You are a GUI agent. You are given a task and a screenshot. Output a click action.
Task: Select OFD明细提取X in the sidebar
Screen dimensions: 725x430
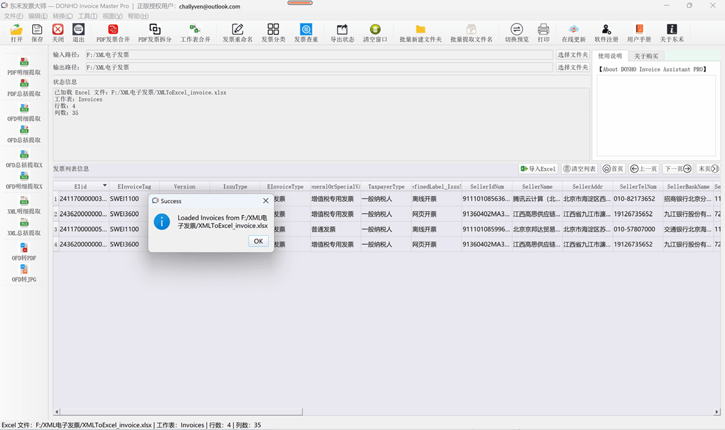pos(24,181)
